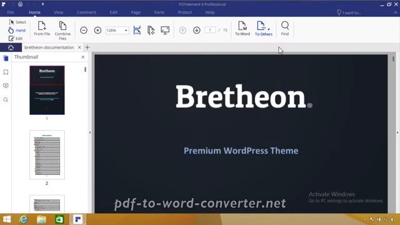
Task: Launch Internet Explorer from taskbar
Action: (x=24, y=219)
